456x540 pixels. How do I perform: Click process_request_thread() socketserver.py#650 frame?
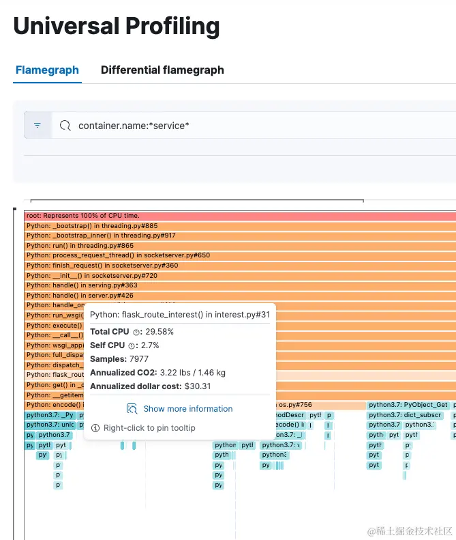pos(239,255)
